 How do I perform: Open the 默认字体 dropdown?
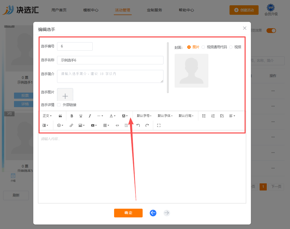pyautogui.click(x=165, y=116)
